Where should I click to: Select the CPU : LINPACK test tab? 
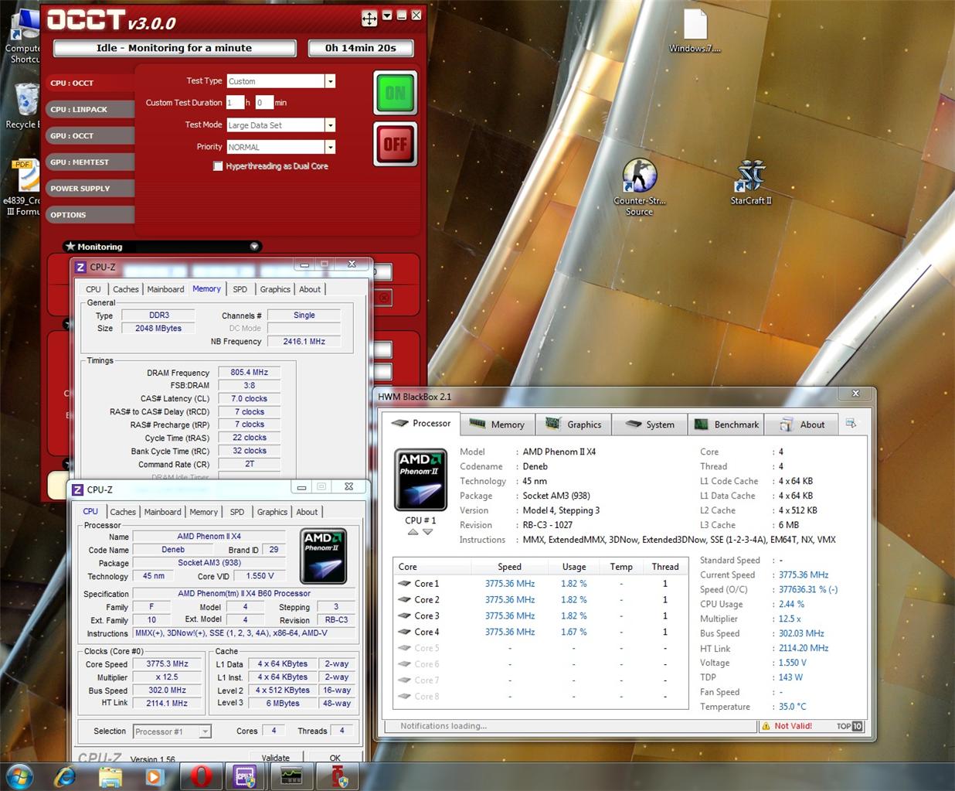pos(90,109)
